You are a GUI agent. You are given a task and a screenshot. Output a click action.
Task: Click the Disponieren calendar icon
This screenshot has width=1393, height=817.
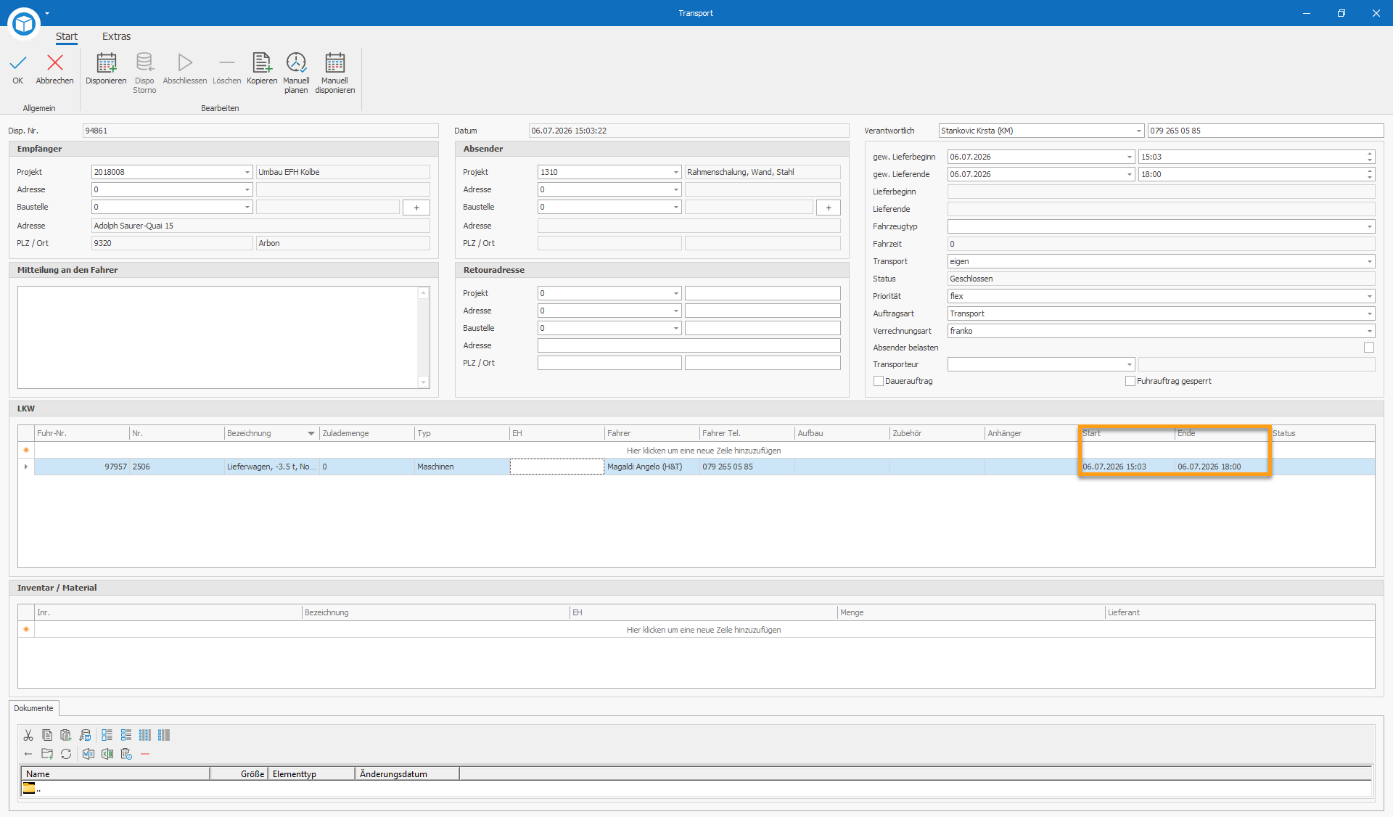pos(106,63)
